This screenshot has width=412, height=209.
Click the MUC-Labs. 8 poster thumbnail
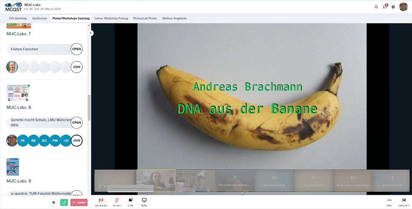click(18, 93)
